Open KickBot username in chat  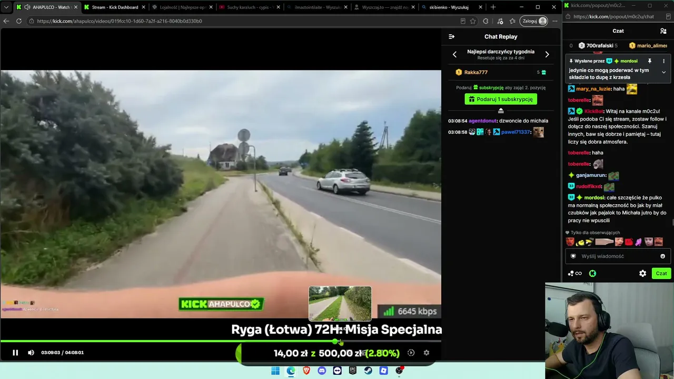[594, 111]
